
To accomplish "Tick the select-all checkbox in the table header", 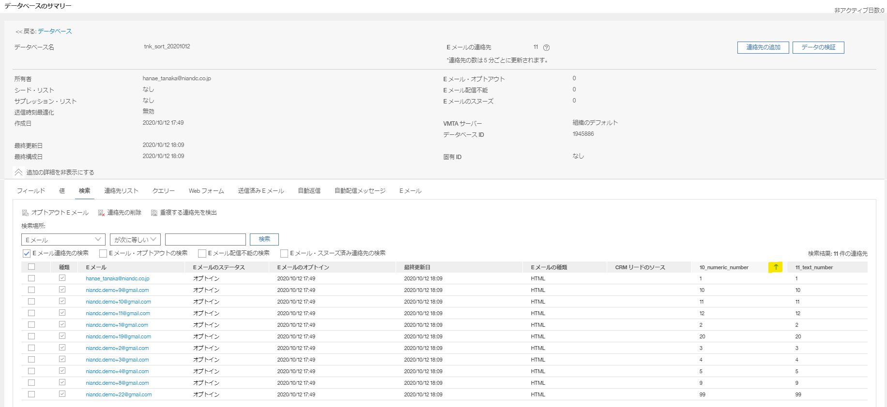I will click(x=31, y=267).
